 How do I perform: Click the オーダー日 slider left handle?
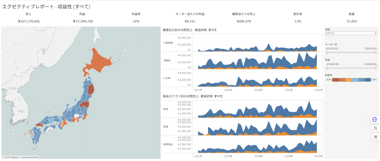[327, 52]
